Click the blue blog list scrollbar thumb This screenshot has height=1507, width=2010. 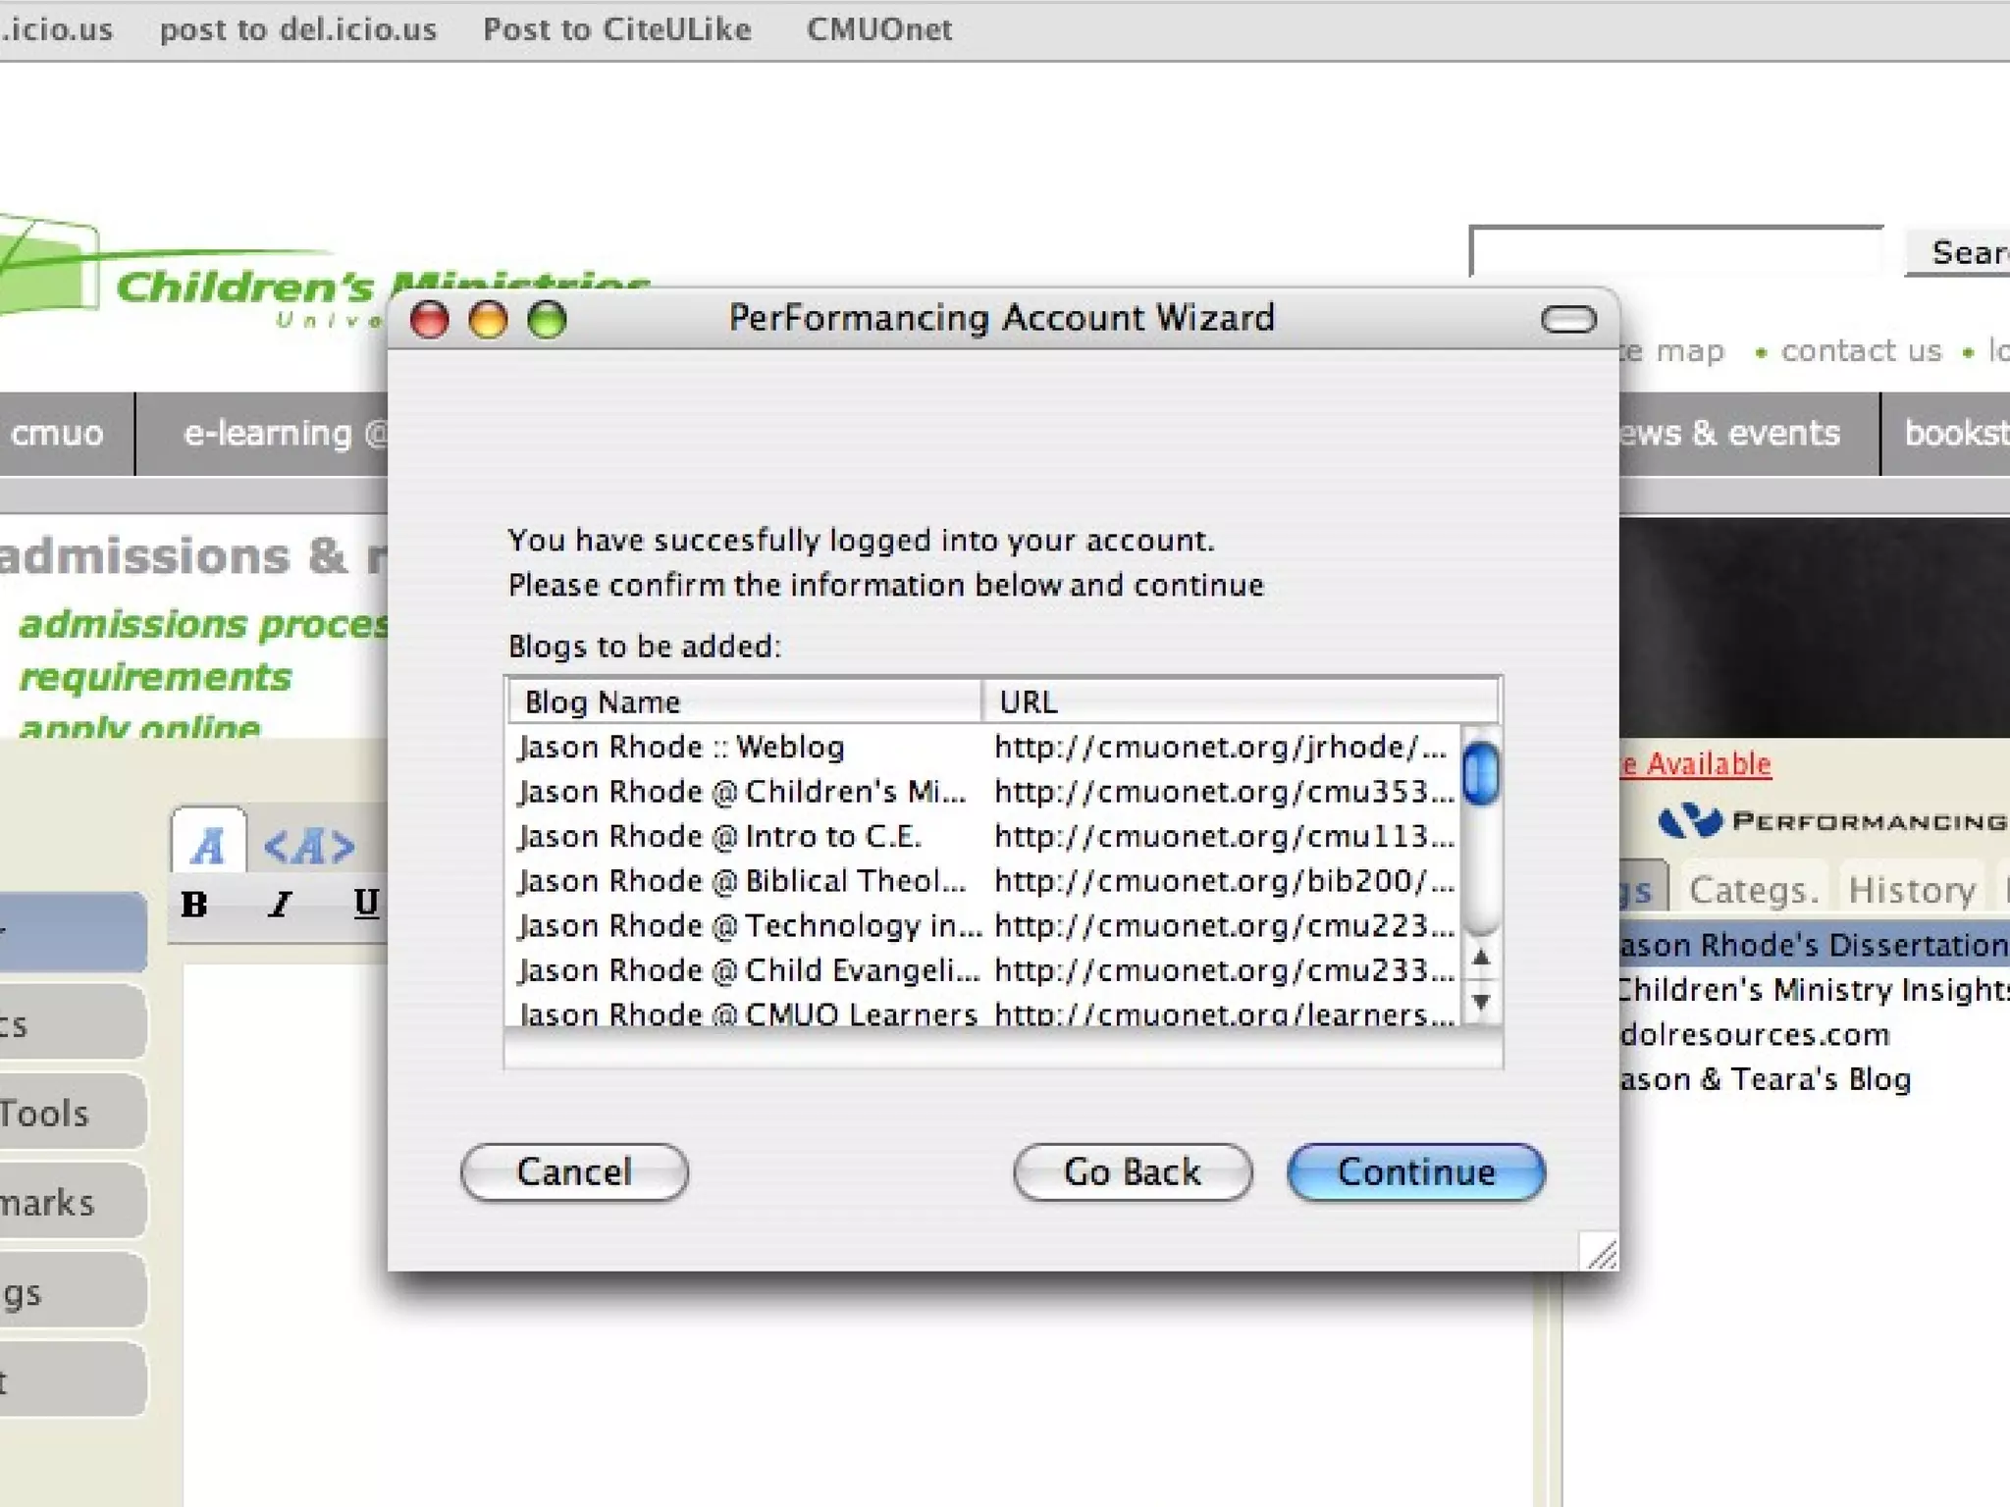[x=1480, y=773]
